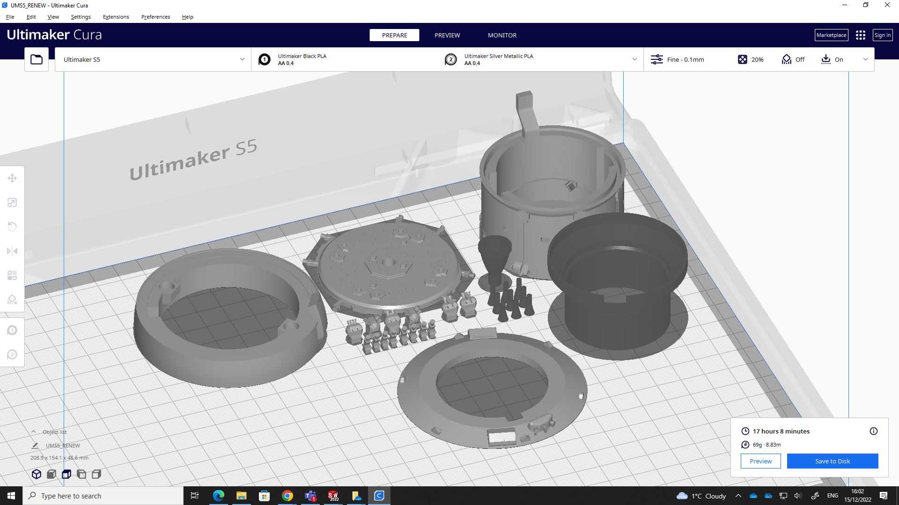This screenshot has height=505, width=899.
Task: Click the Fine - 0.1mm profile text
Action: click(685, 59)
